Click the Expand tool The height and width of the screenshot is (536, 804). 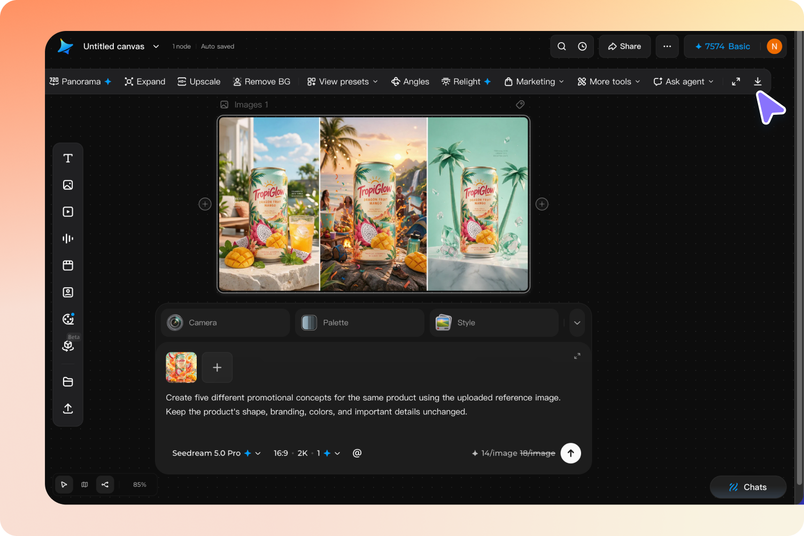click(145, 82)
